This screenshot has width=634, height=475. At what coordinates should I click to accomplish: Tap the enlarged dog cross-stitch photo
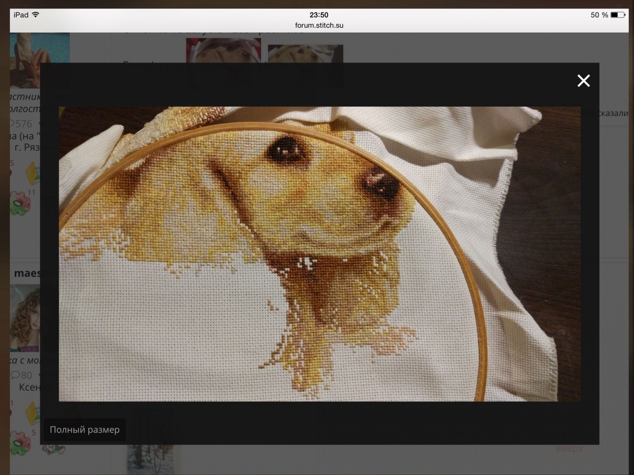point(320,254)
